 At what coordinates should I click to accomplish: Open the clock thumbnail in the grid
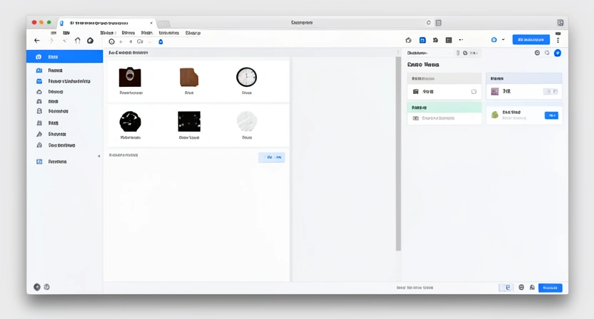click(x=246, y=78)
